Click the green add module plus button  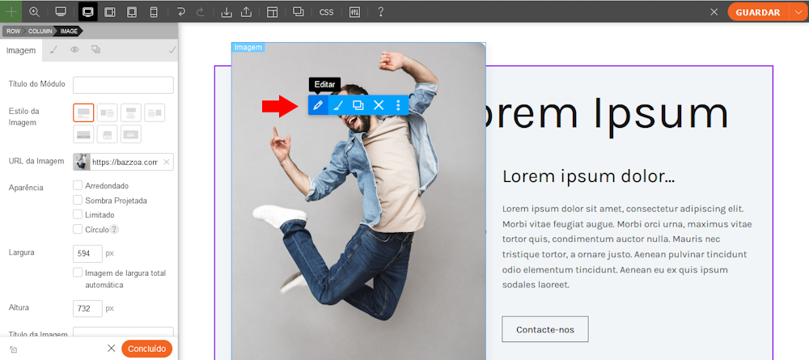click(x=11, y=12)
